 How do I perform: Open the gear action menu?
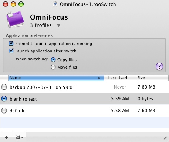(x=20, y=137)
